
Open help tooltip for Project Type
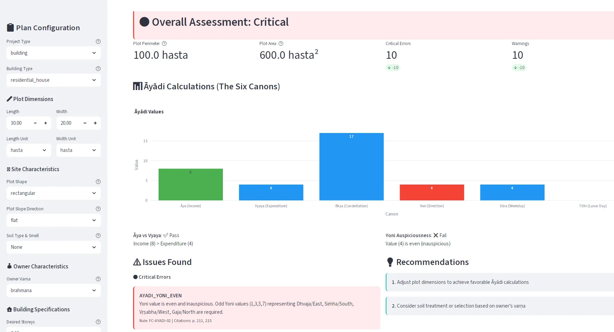(x=98, y=41)
